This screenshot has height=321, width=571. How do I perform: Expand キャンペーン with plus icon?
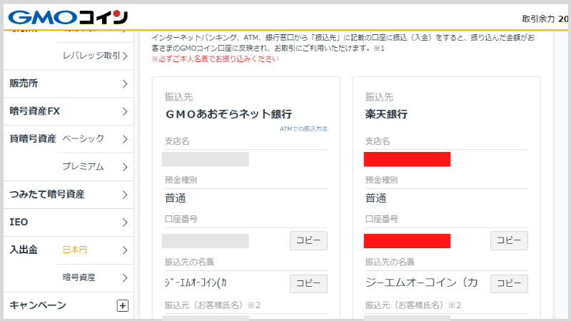click(123, 306)
